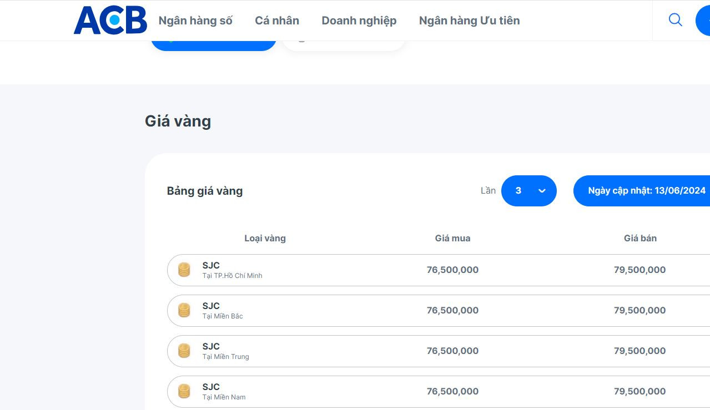Image resolution: width=710 pixels, height=410 pixels.
Task: Select the Cá nhân menu item
Action: pos(276,21)
